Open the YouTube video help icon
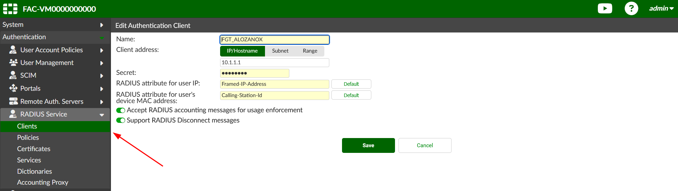Viewport: 678px width, 191px height. click(x=605, y=8)
